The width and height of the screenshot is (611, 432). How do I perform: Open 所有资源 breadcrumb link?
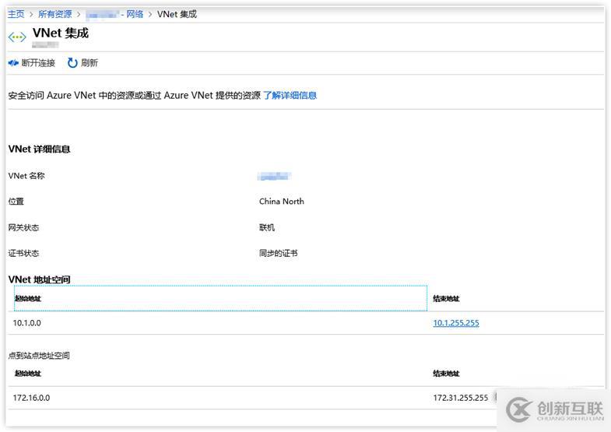point(55,15)
